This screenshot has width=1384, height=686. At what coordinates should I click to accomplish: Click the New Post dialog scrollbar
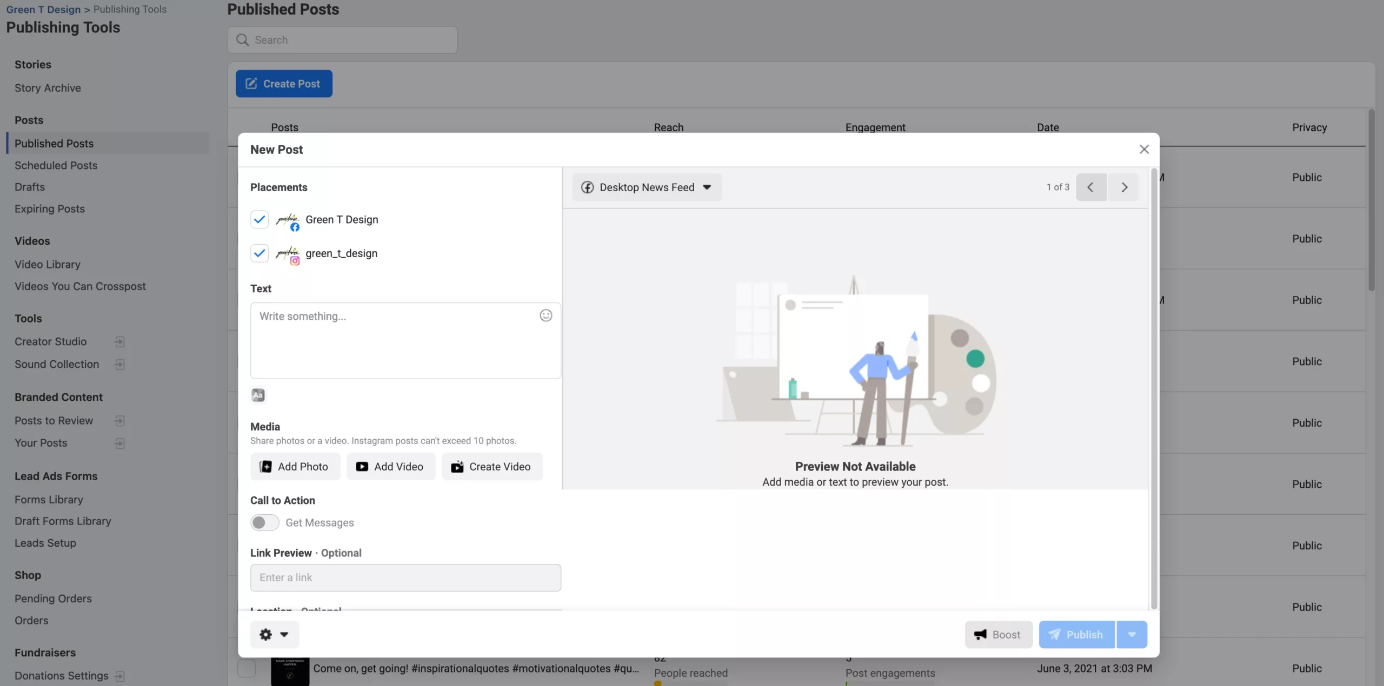coord(1154,389)
